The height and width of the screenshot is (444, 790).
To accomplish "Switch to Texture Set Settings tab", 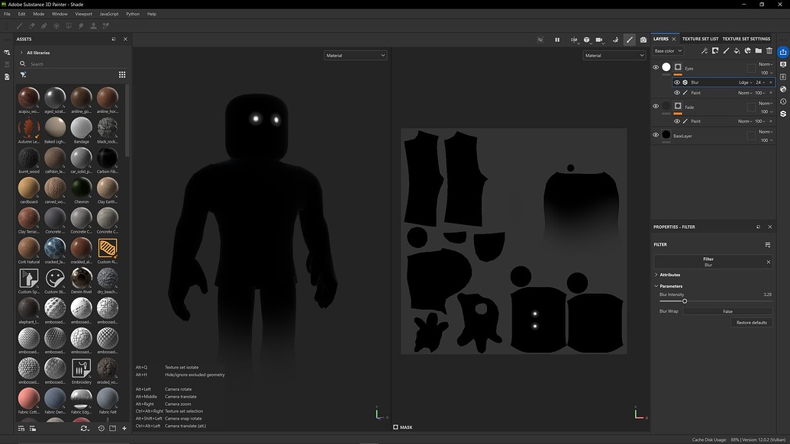I will tap(746, 39).
